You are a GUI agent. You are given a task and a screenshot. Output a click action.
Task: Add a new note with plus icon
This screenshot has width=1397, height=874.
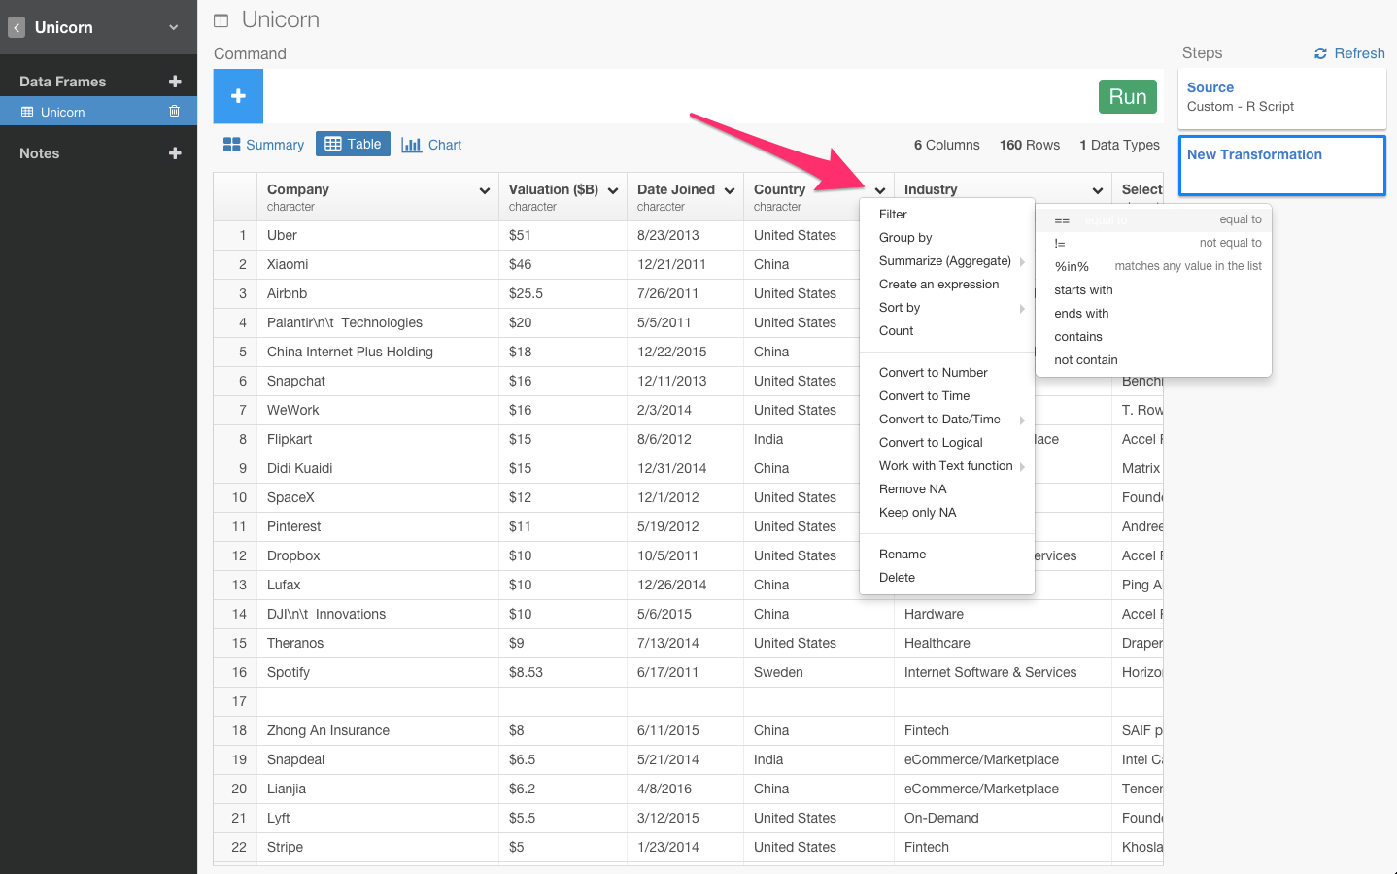pyautogui.click(x=175, y=153)
